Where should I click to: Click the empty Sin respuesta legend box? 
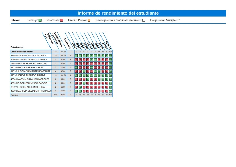pos(144,20)
